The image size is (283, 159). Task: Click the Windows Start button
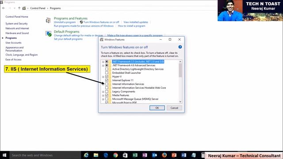point(4,155)
